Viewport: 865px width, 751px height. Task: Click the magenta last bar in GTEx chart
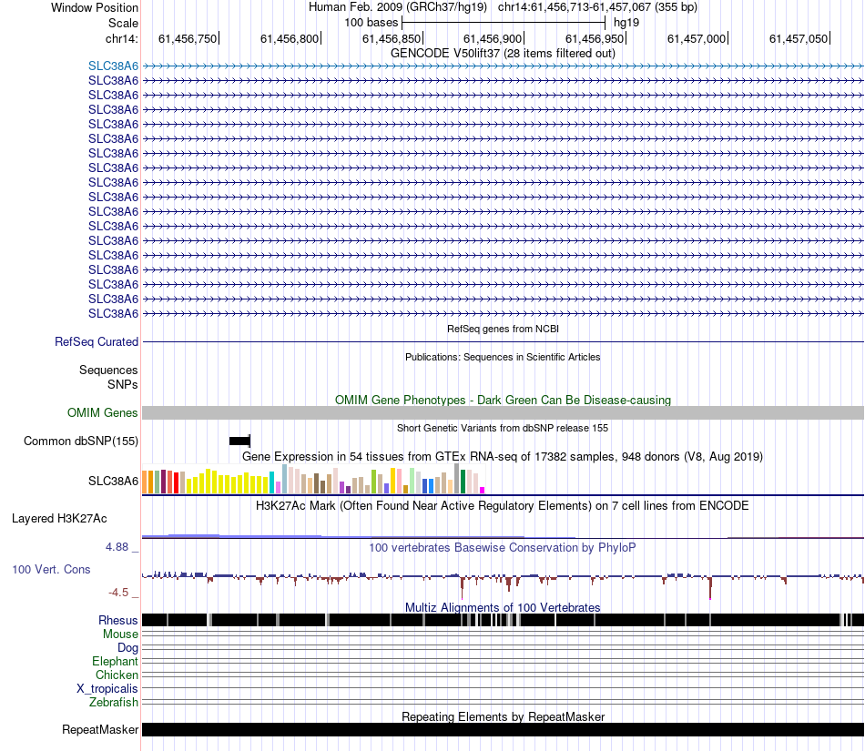click(x=483, y=490)
